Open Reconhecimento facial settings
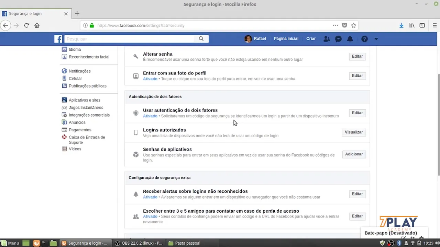This screenshot has height=247, width=440. point(89,57)
